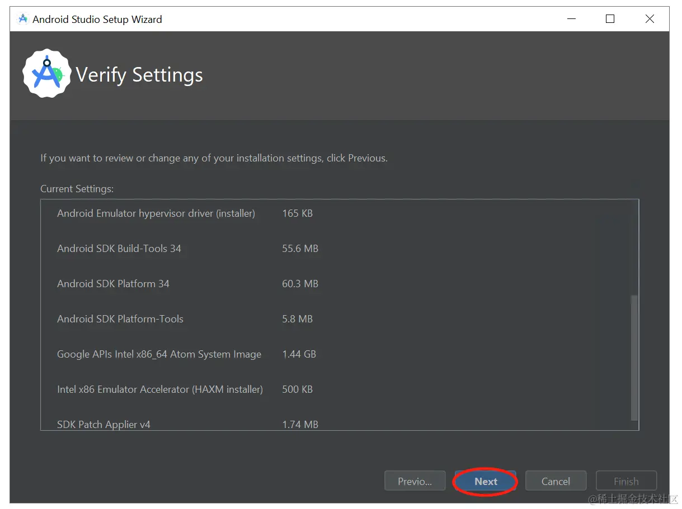Click the 1.74 MB size value

tap(300, 425)
